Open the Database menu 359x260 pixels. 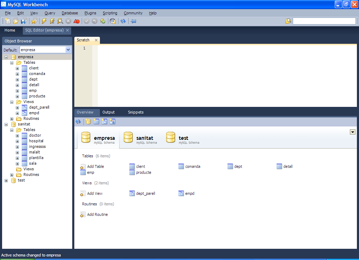[x=70, y=13]
